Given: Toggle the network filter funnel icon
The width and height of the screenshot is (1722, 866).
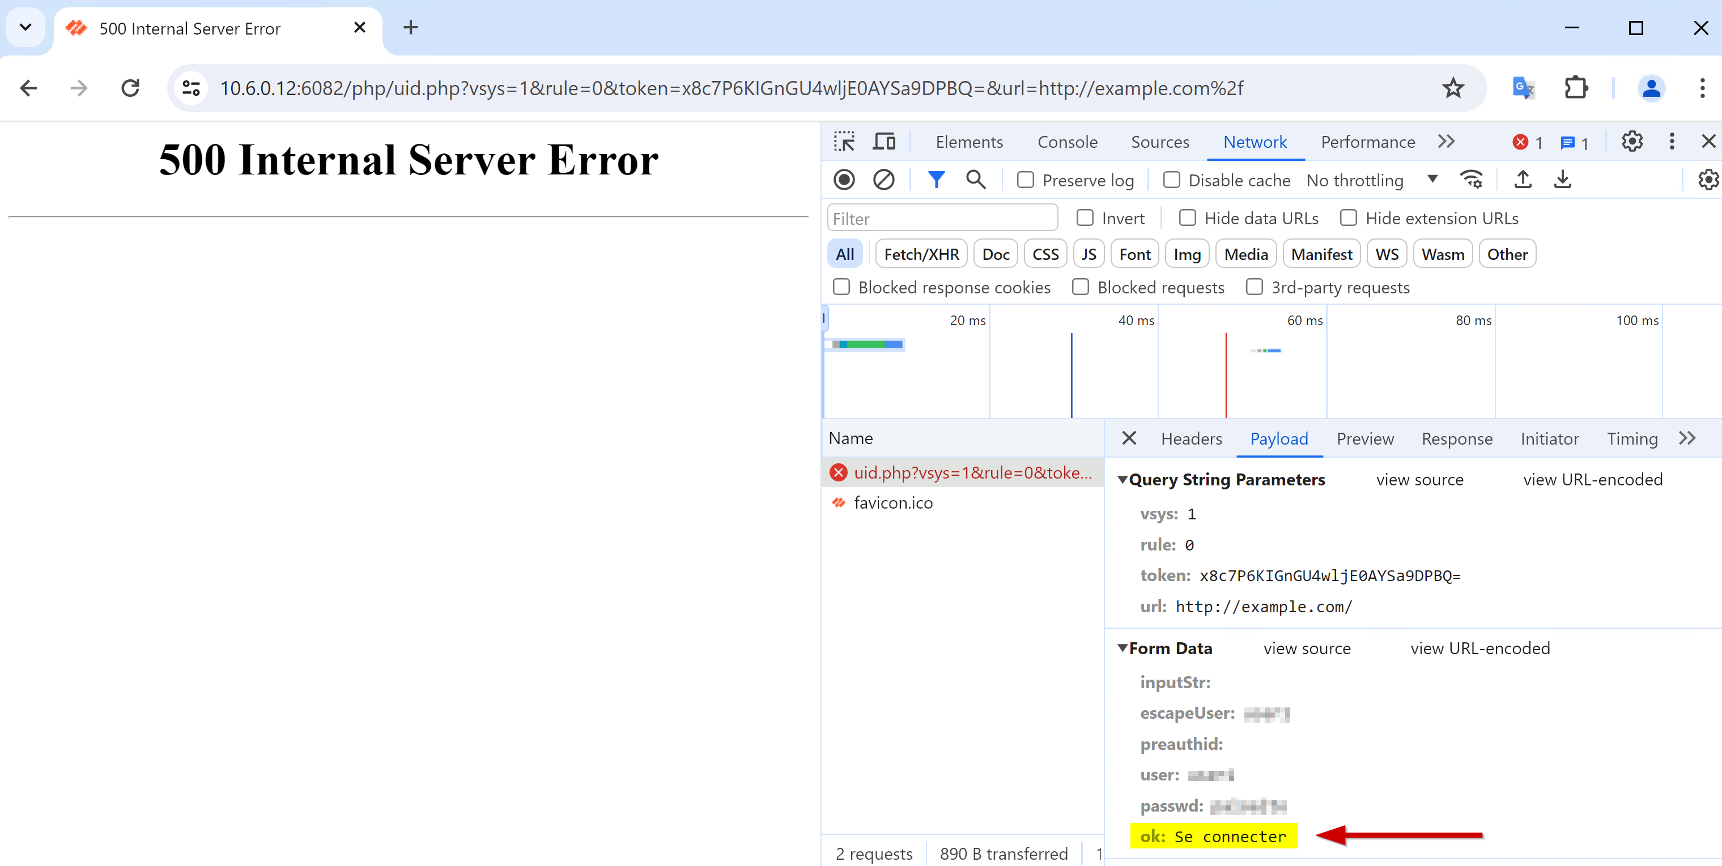Looking at the screenshot, I should (x=936, y=180).
